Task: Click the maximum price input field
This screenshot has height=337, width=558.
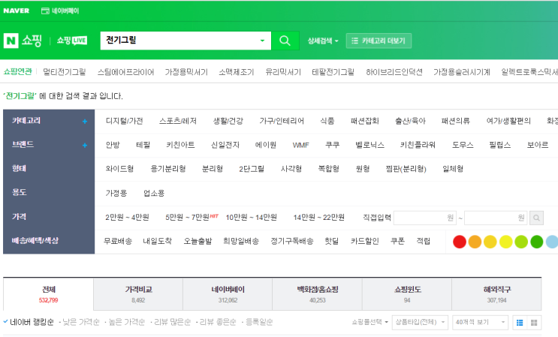Action: tap(496, 218)
